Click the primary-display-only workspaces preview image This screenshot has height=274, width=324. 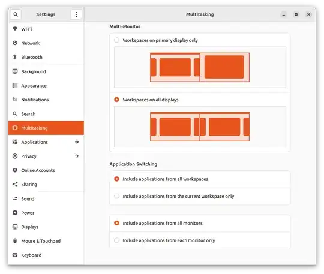[200, 67]
